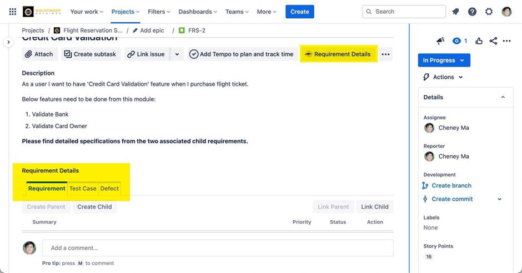
Task: Open the help question mark icon
Action: click(x=472, y=12)
